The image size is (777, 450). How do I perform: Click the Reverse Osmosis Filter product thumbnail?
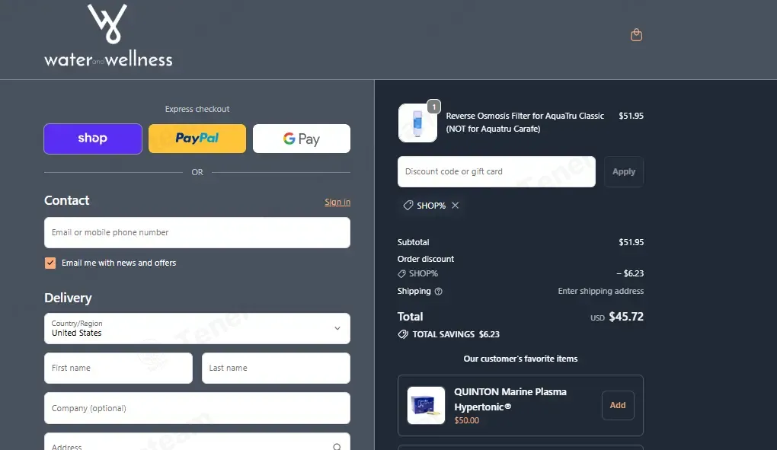[x=417, y=123]
